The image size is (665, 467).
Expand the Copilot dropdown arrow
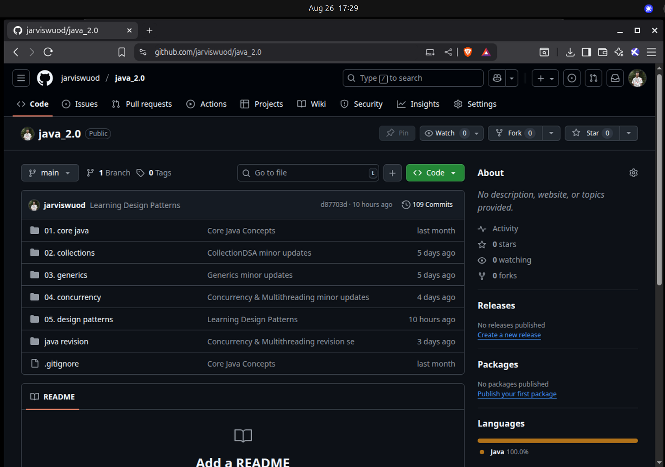(512, 78)
